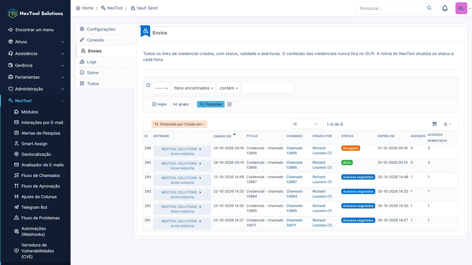The height and width of the screenshot is (265, 472).
Task: Click the Revogado status badge in row 296
Action: click(351, 148)
